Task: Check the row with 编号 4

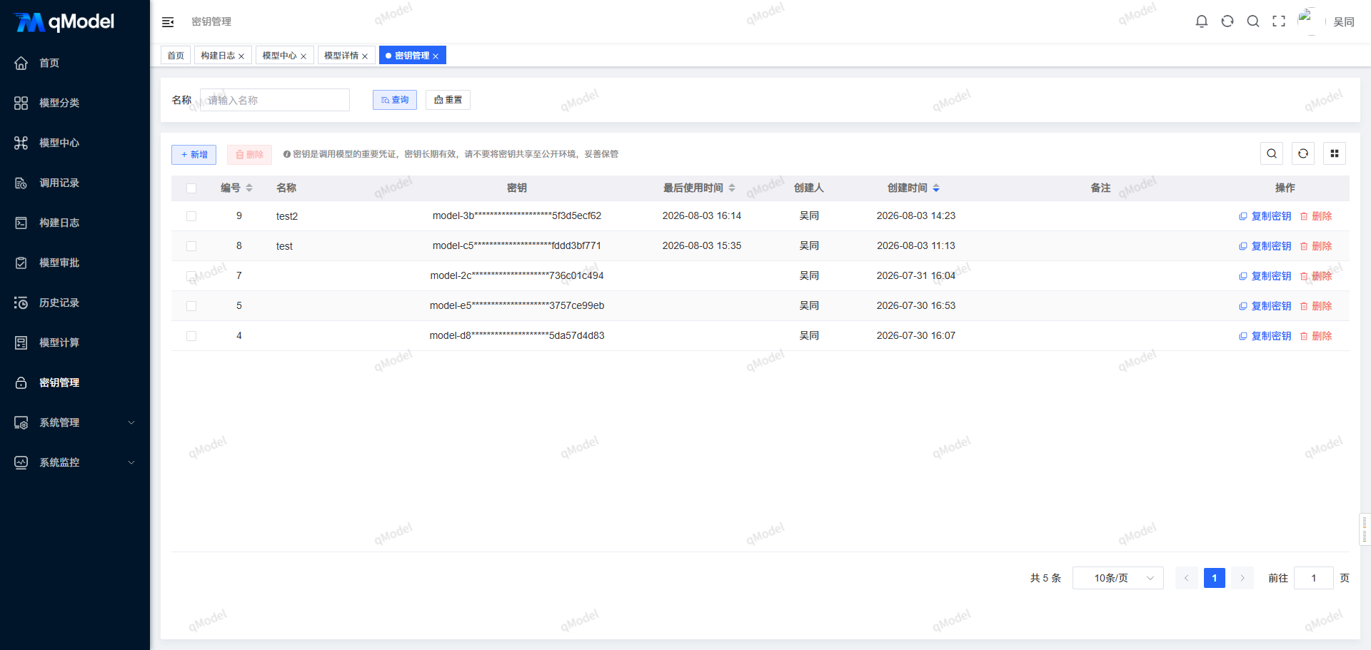Action: pos(191,336)
